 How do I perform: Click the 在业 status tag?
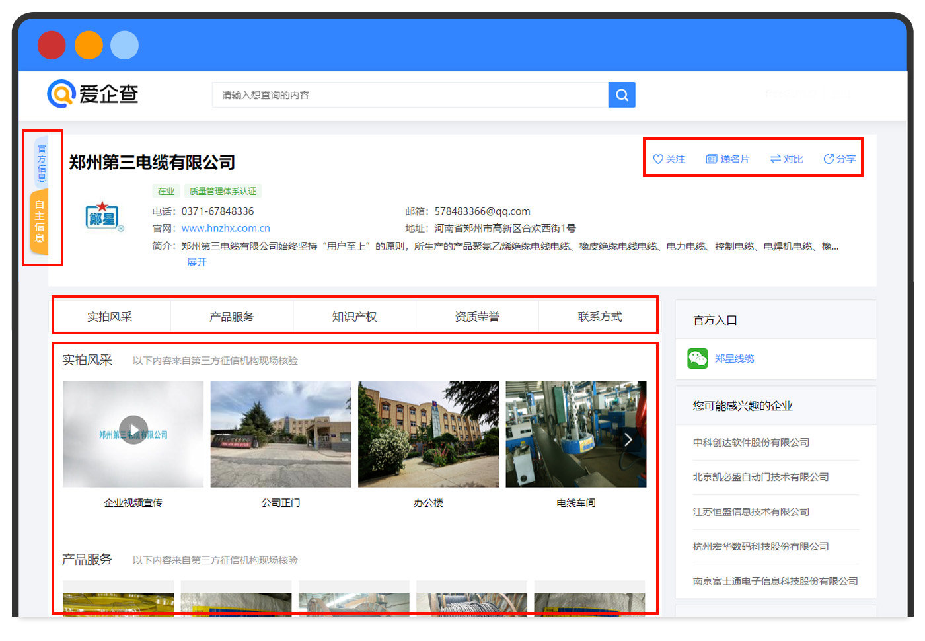[x=166, y=191]
